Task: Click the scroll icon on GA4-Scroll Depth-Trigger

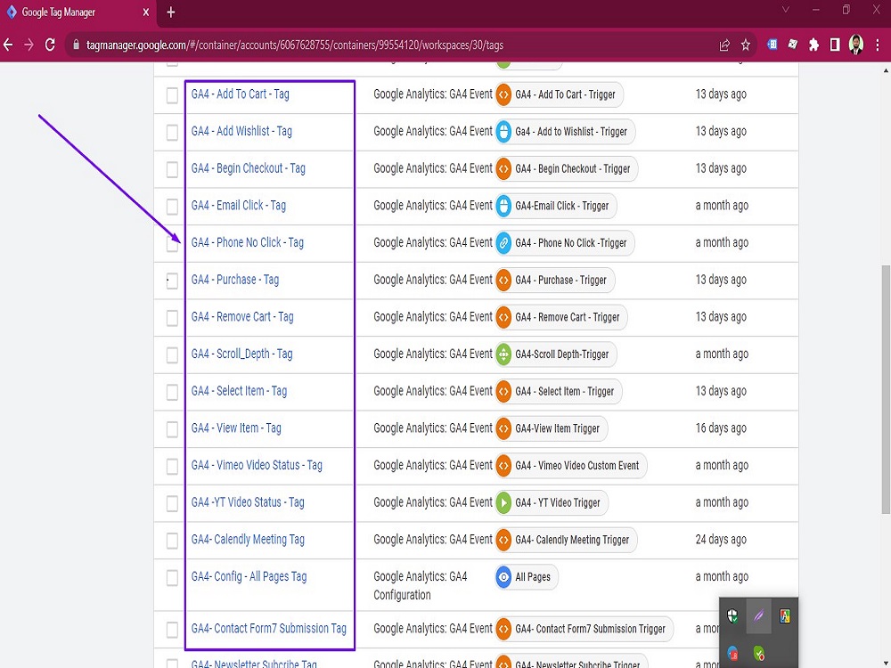Action: click(503, 354)
